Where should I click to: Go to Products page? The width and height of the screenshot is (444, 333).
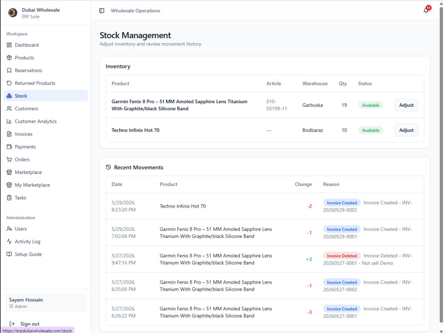[x=46, y=58]
